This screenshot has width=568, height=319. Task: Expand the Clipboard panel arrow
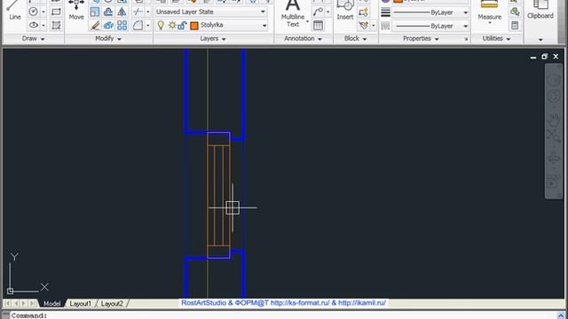(x=540, y=39)
